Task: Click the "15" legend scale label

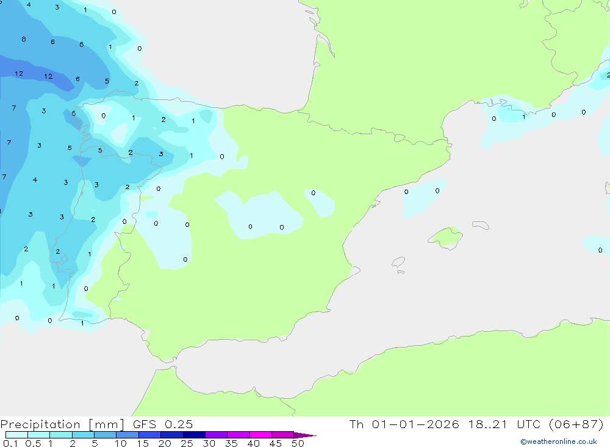Action: pyautogui.click(x=143, y=443)
